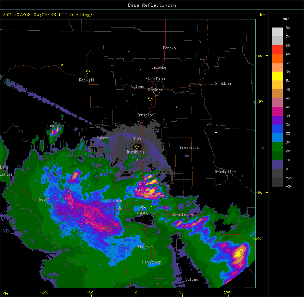
Task: Click the Vulcan city label
Action: [191, 279]
